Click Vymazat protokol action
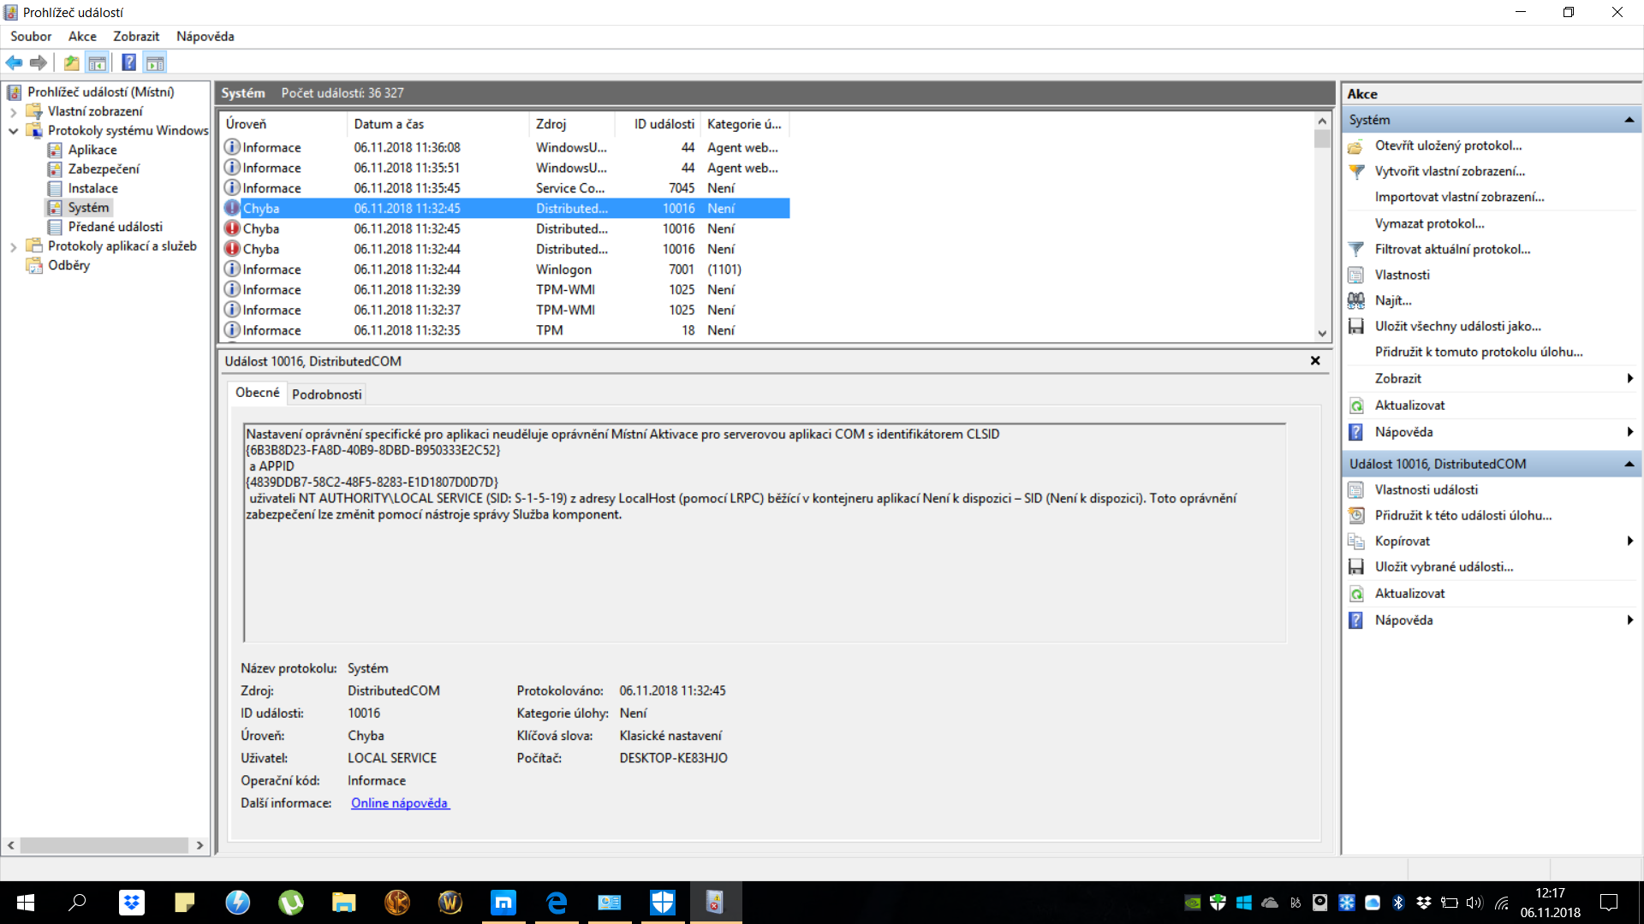 pyautogui.click(x=1429, y=223)
